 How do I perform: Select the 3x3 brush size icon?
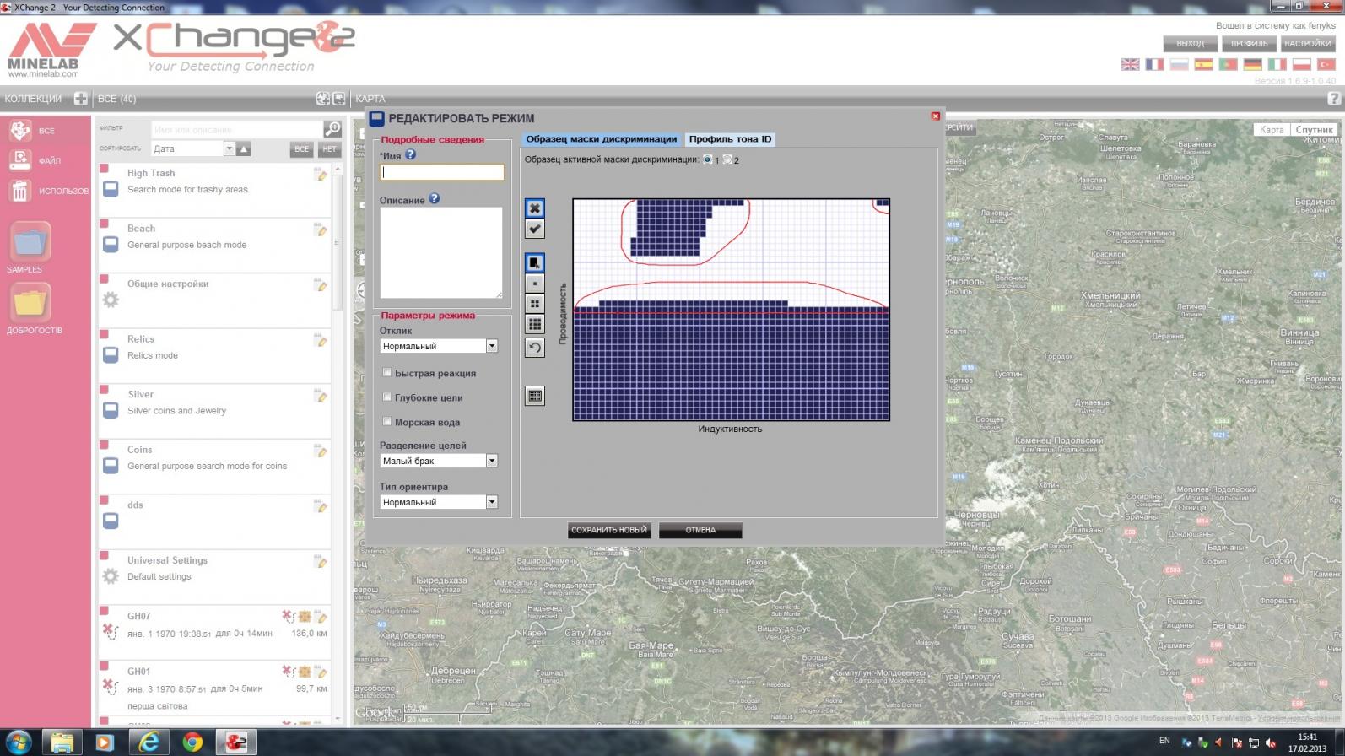point(534,324)
